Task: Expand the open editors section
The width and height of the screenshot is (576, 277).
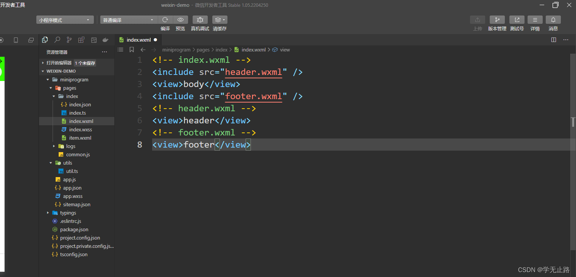Action: click(43, 63)
